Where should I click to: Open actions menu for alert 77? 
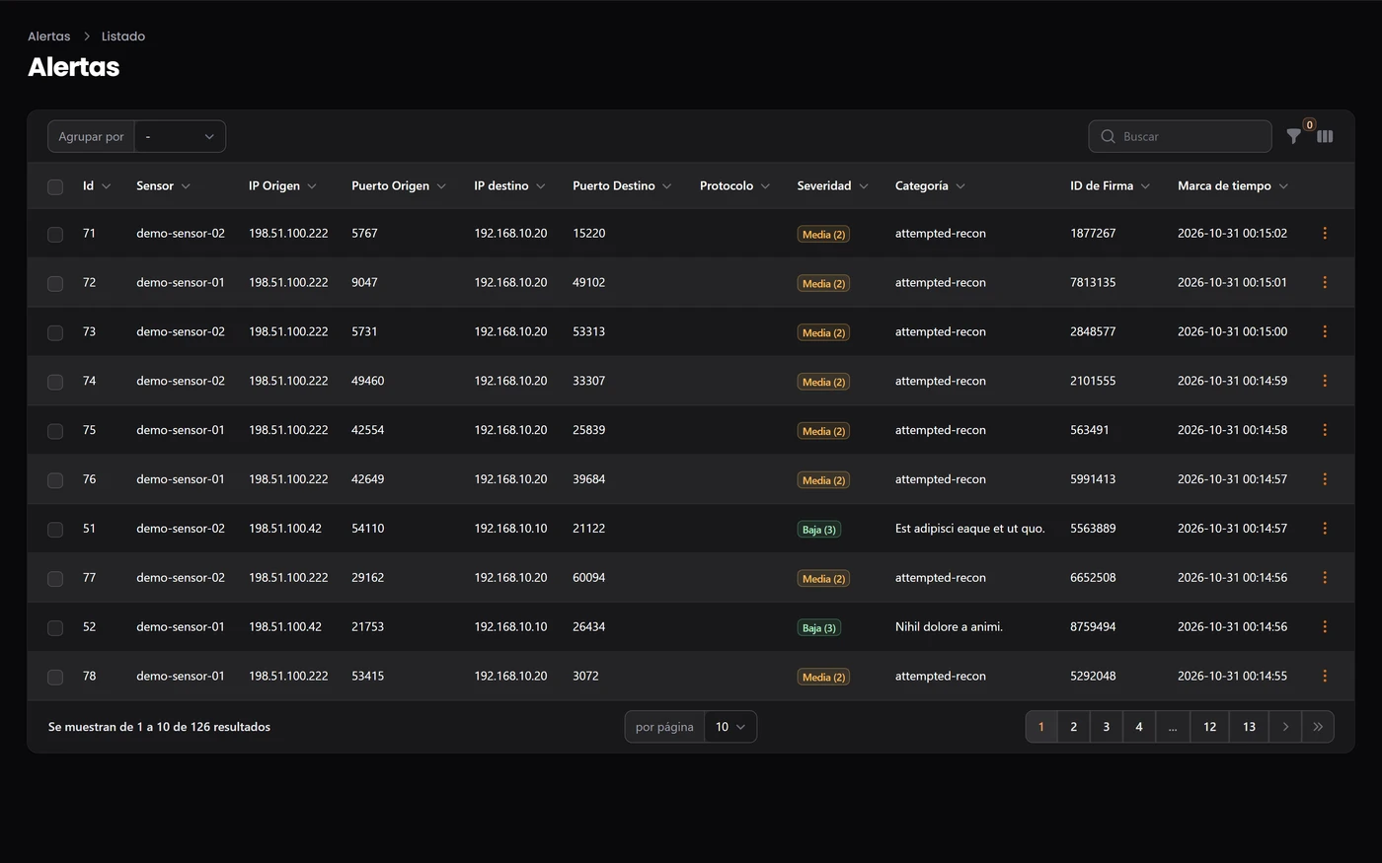point(1325,579)
